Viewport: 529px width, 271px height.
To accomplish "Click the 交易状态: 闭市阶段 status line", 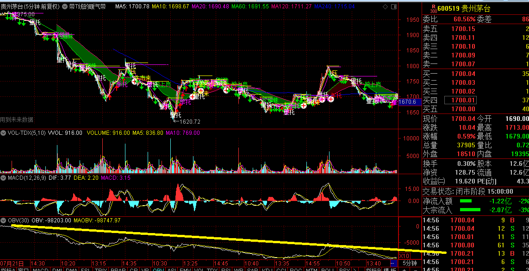I will [468, 191].
